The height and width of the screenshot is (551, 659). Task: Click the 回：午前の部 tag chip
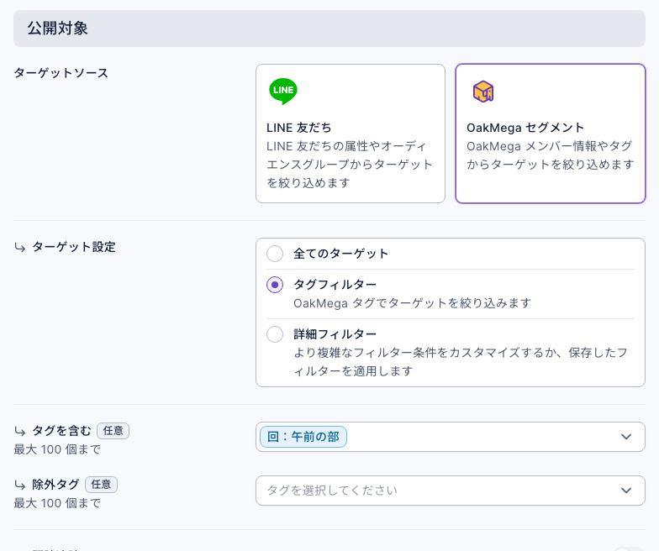303,437
